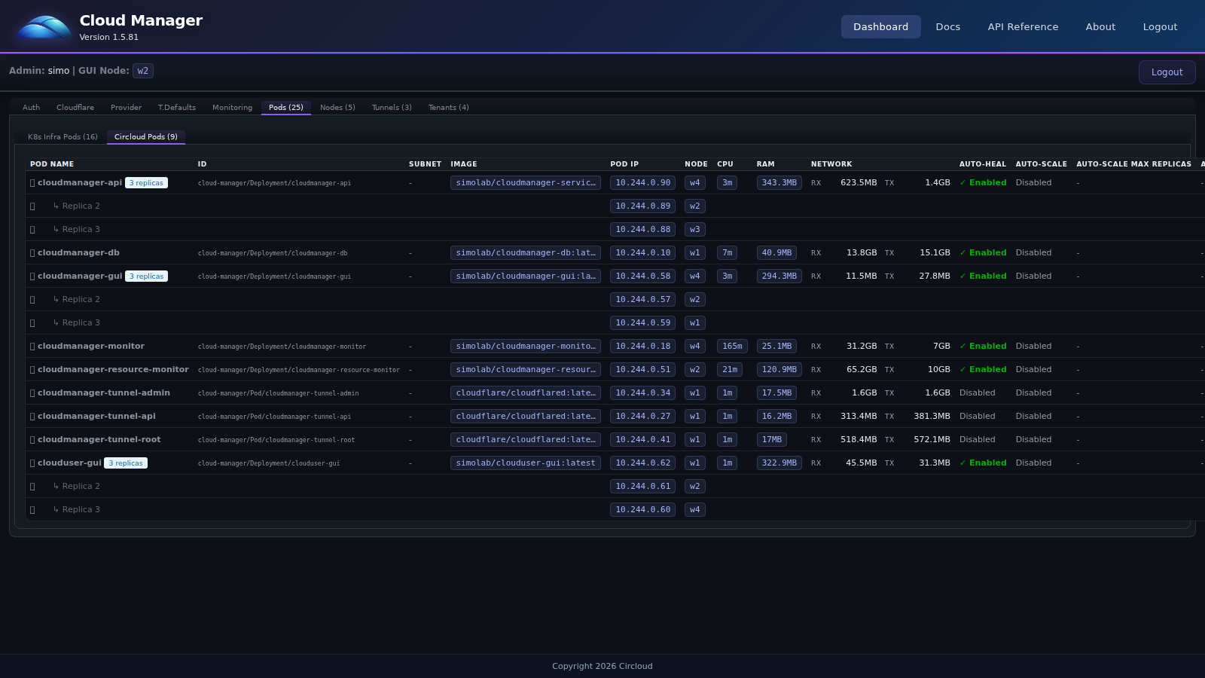The width and height of the screenshot is (1205, 678).
Task: Click the pod icon beside cloudmanager-tunnel-root
Action: (32, 439)
